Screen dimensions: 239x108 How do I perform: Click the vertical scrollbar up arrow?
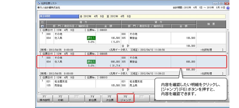(x=228, y=30)
